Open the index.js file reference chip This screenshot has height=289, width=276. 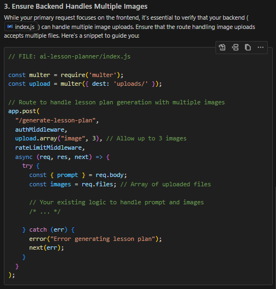coord(21,27)
